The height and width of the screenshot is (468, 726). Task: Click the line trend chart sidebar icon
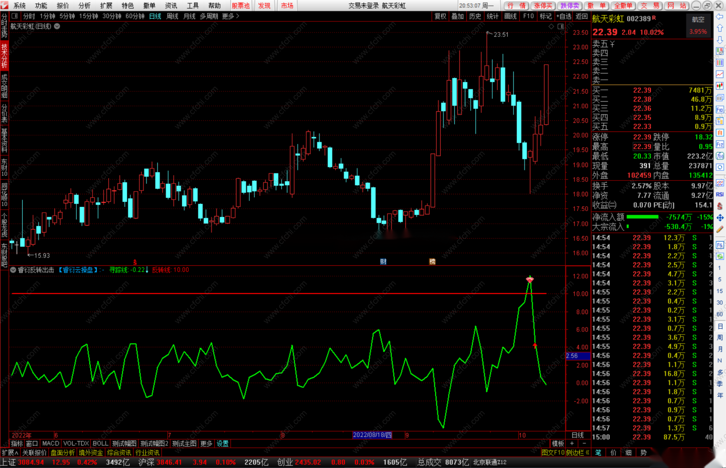click(x=719, y=74)
